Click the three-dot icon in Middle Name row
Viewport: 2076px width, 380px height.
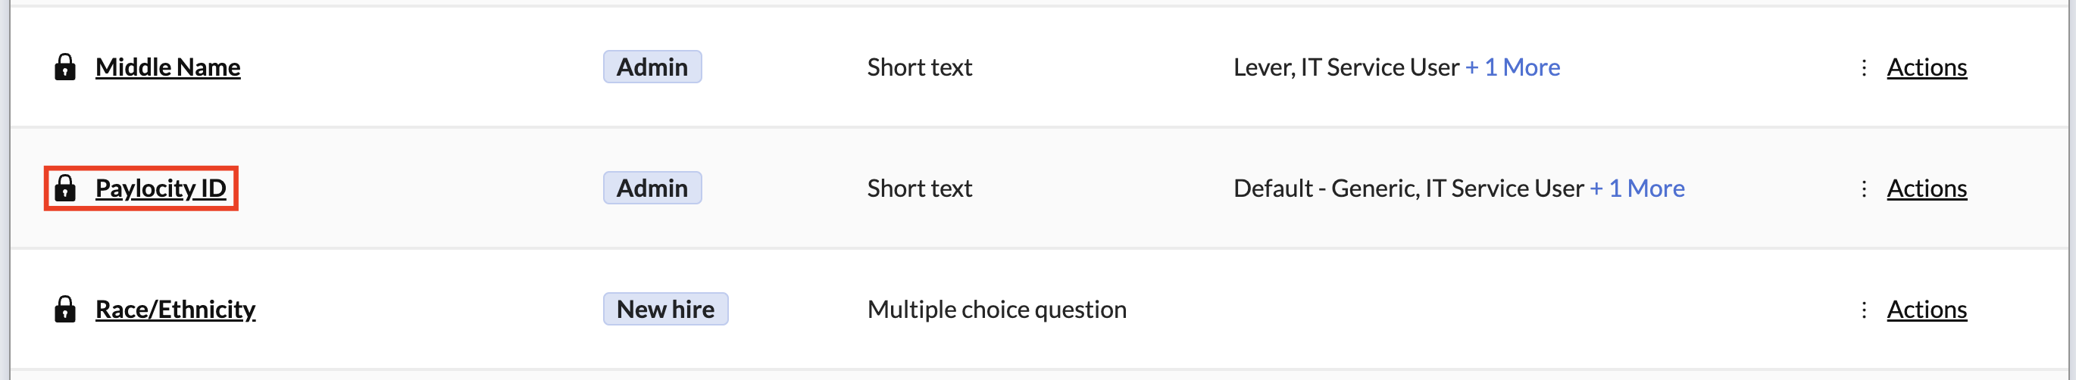(1863, 67)
